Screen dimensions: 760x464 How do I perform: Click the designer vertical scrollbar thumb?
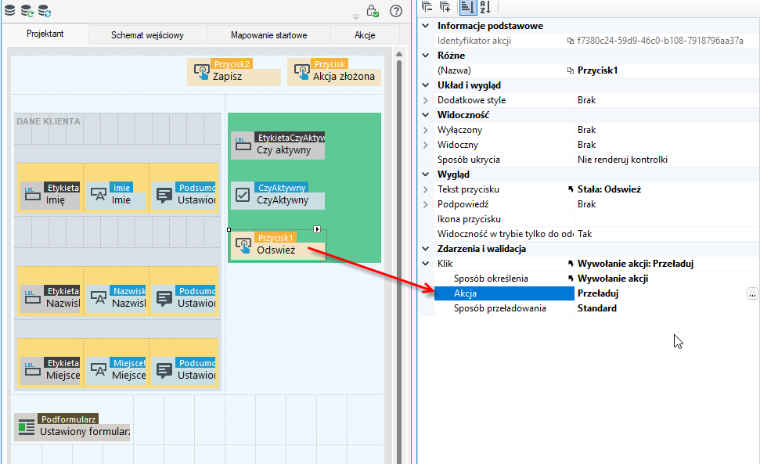pos(399,261)
